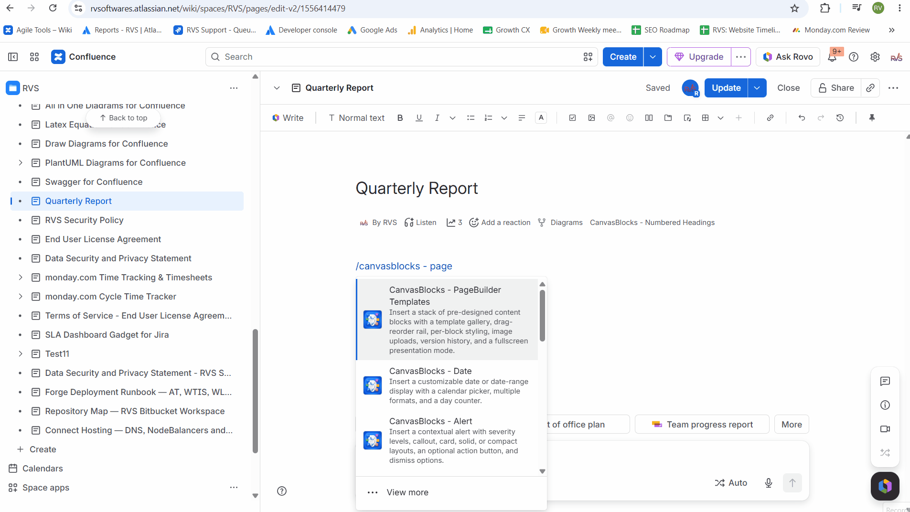Toggle italic formatting

(437, 118)
